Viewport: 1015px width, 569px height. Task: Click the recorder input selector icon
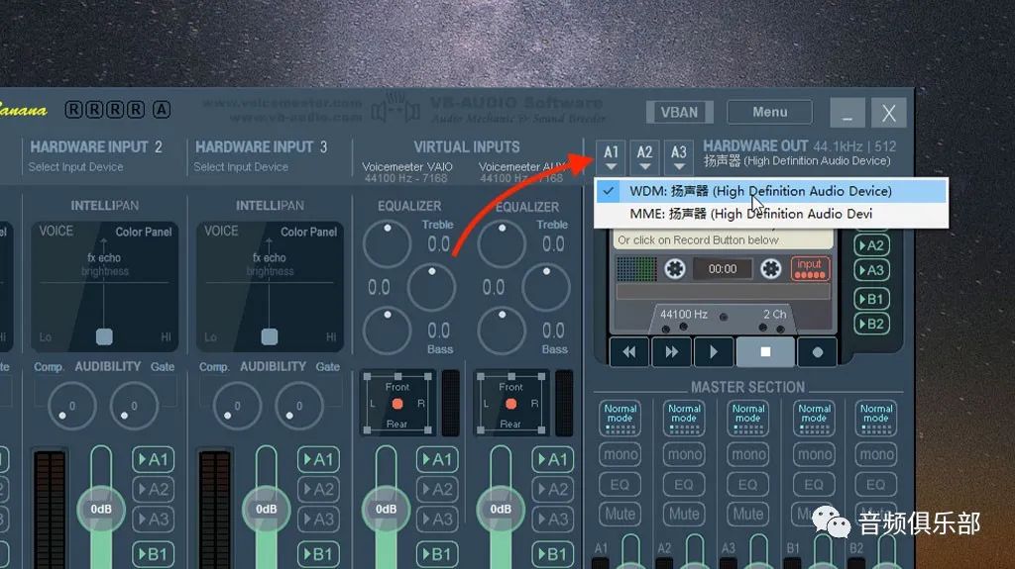click(810, 268)
